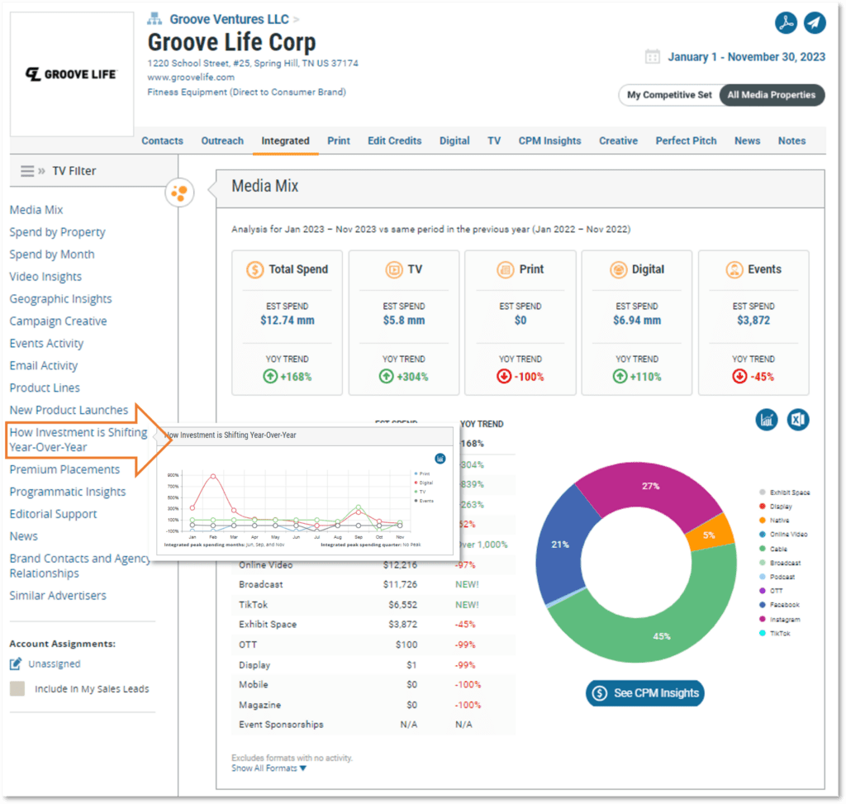Toggle the TV Filter hamburger menu
Viewport: 846px width, 804px height.
(x=27, y=171)
